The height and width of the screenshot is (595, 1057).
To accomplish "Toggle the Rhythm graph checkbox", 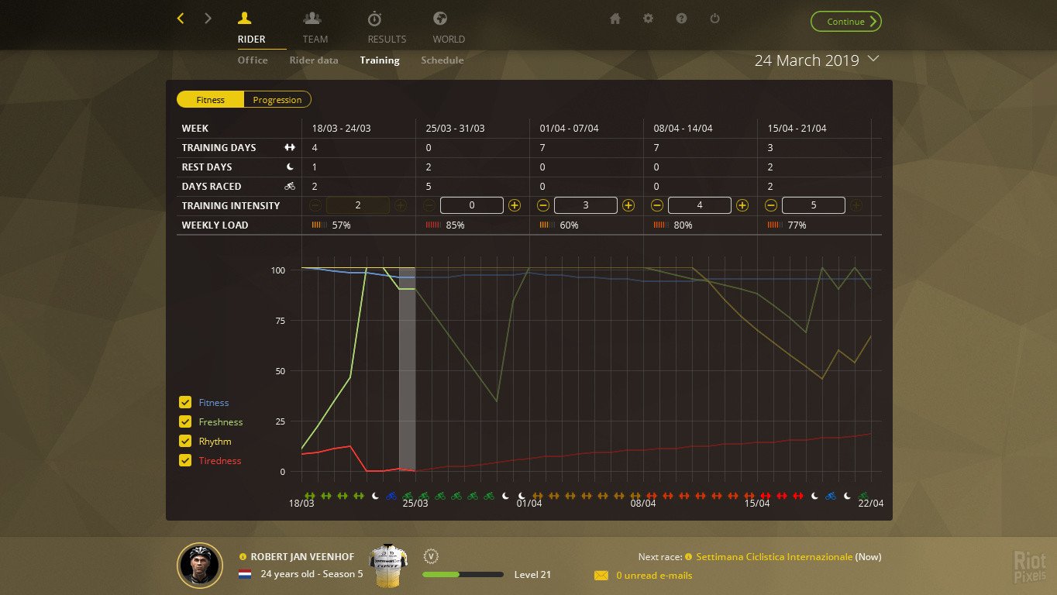I will [x=185, y=441].
